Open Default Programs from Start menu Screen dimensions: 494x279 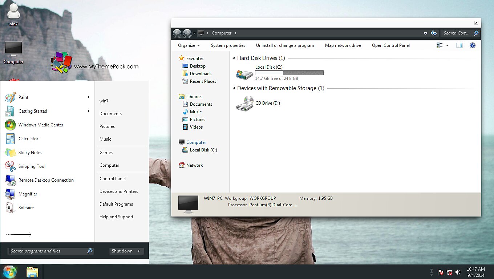[116, 204]
